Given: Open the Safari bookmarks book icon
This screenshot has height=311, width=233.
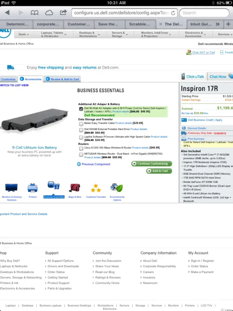Looking at the screenshot, I should (x=34, y=13).
